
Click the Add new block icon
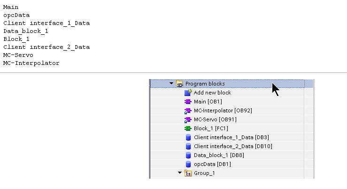pyautogui.click(x=188, y=93)
